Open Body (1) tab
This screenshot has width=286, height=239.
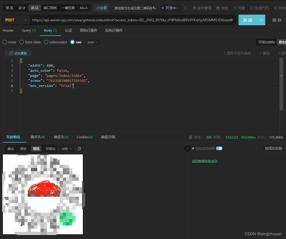tap(50, 30)
